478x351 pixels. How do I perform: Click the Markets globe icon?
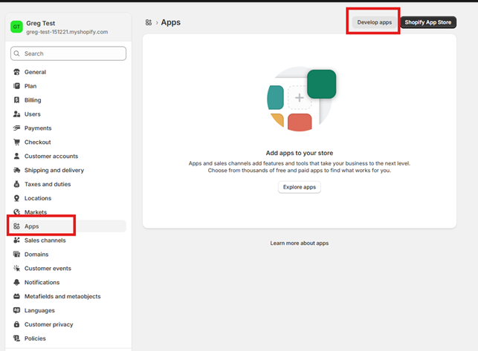(17, 212)
